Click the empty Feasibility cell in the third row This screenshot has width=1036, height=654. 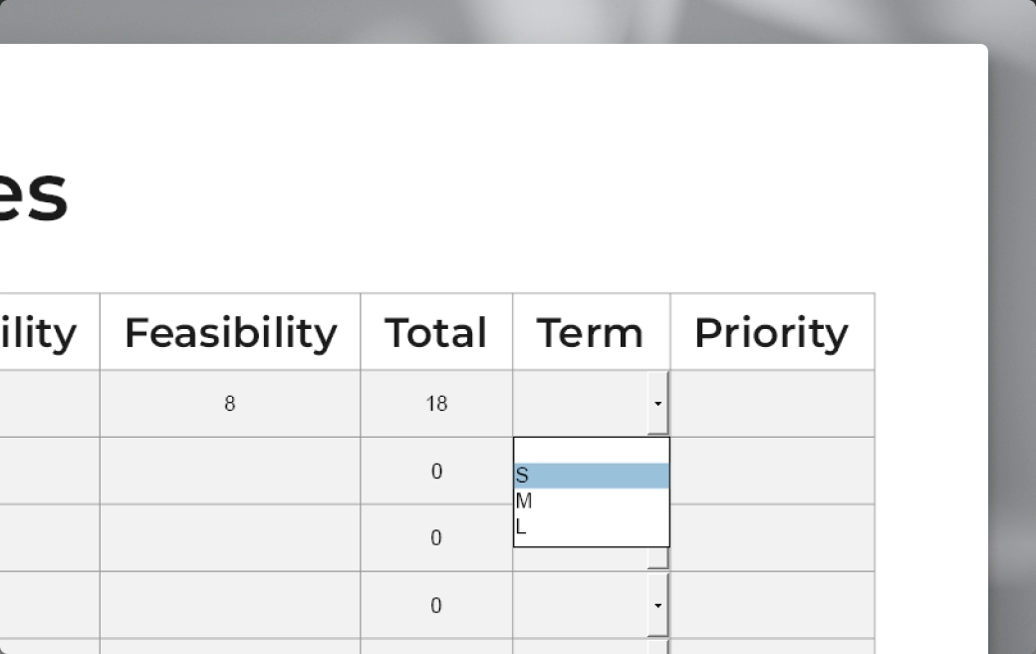(x=230, y=537)
